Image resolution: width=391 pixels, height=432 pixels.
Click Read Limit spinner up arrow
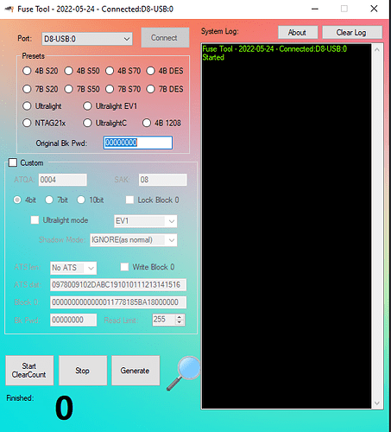[x=180, y=317]
